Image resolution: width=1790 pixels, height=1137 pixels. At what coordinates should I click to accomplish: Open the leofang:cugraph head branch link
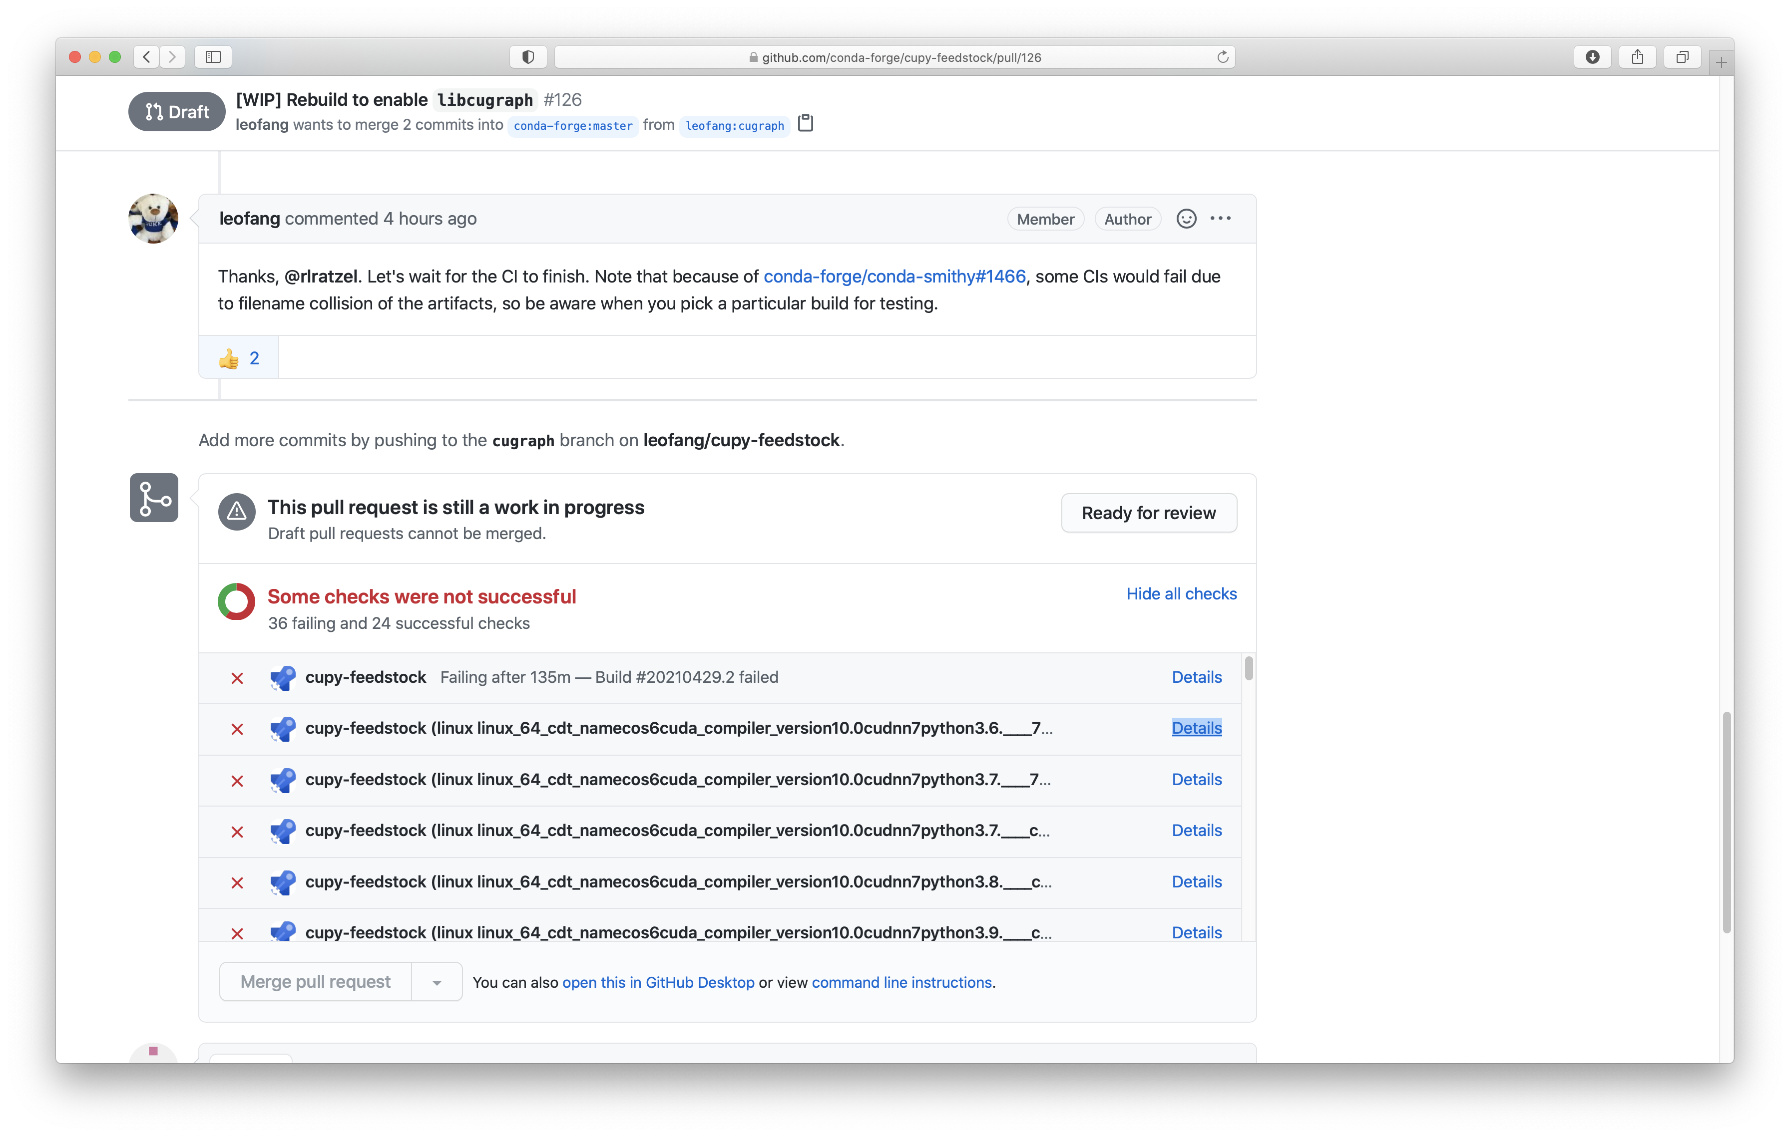pyautogui.click(x=735, y=125)
